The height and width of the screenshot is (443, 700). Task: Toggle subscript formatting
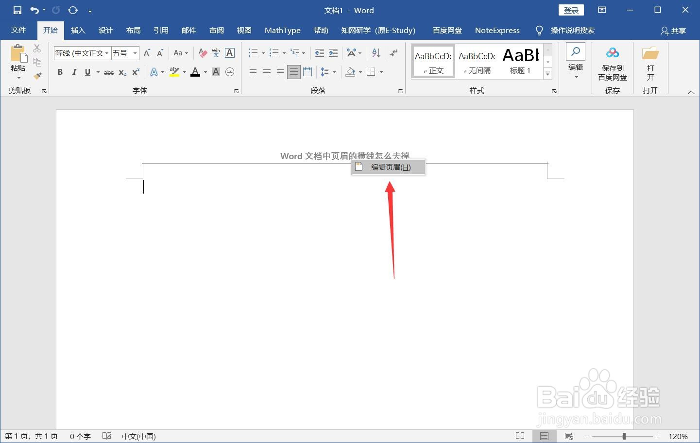pos(122,72)
